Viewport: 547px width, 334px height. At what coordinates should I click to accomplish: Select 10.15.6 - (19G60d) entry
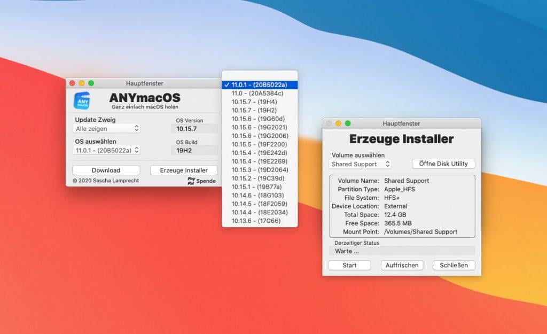pyautogui.click(x=260, y=119)
